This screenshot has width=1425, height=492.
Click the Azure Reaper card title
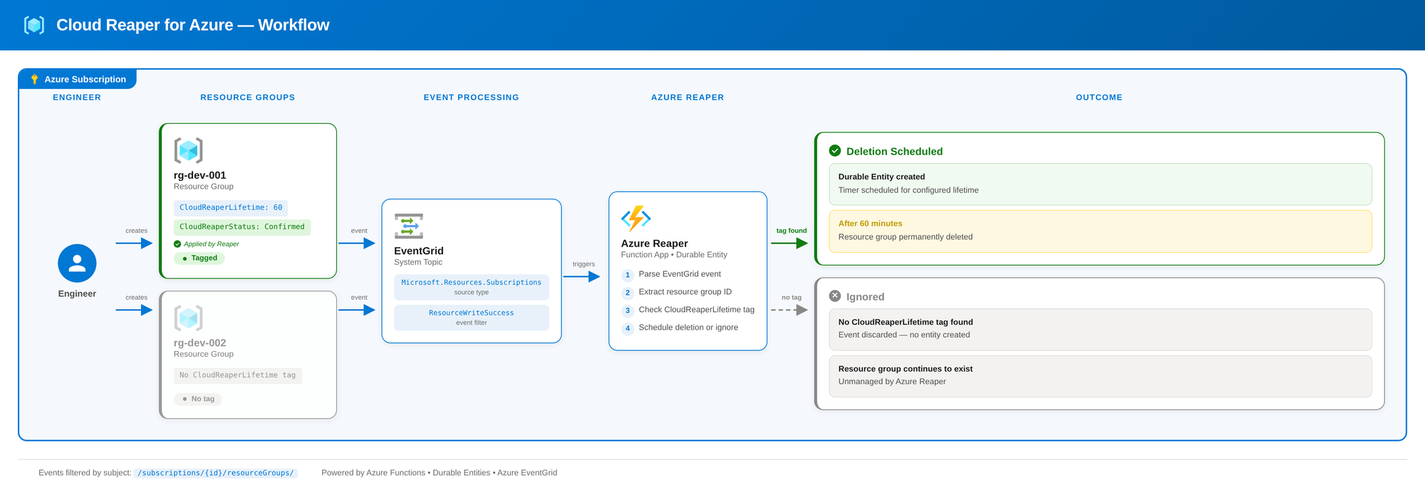click(654, 244)
